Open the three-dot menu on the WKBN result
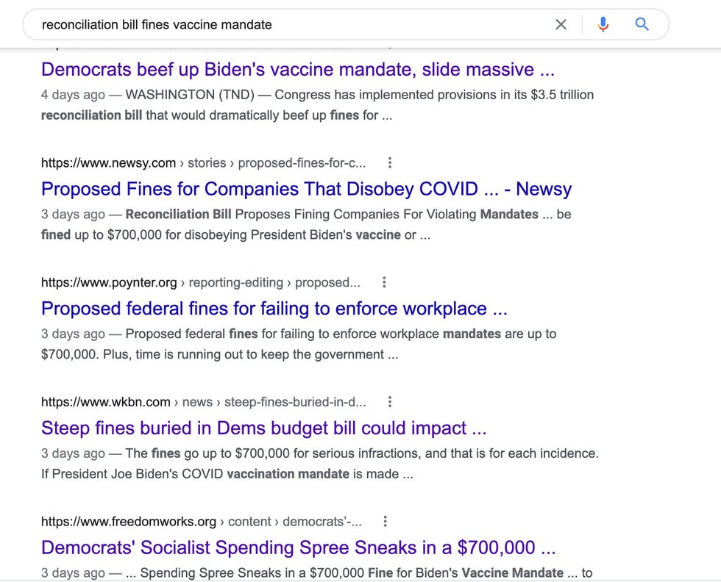Screen dimensions: 721x582 click(389, 402)
